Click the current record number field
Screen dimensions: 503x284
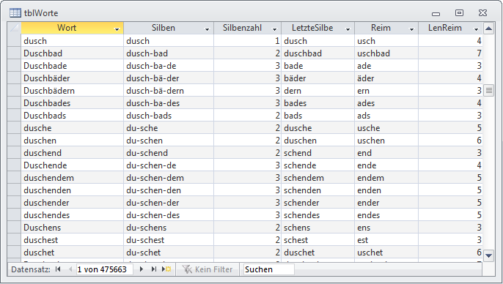click(x=104, y=269)
